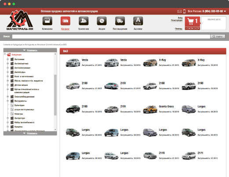Open the Компания section icon
Viewport: 229px width, 177px height.
pos(47,21)
